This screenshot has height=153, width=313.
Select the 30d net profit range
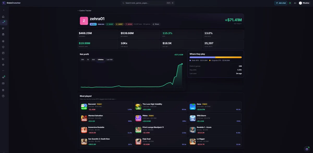tap(93, 59)
